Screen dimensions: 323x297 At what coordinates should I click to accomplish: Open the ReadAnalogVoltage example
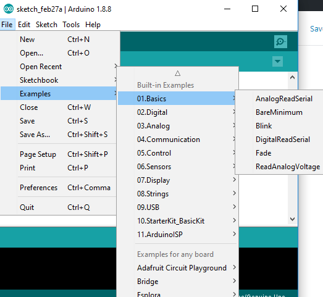click(280, 167)
